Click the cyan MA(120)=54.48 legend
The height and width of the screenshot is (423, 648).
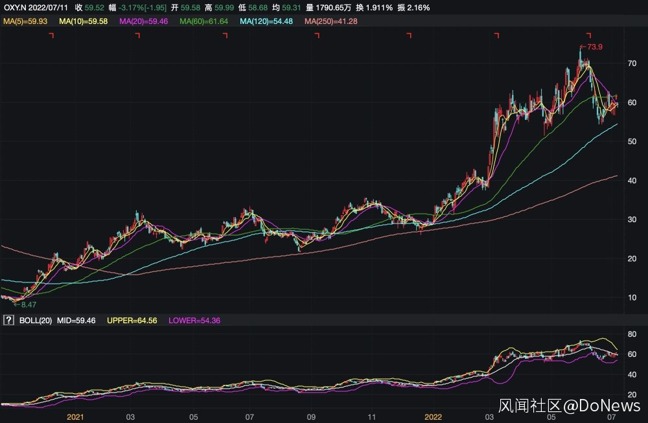click(268, 21)
